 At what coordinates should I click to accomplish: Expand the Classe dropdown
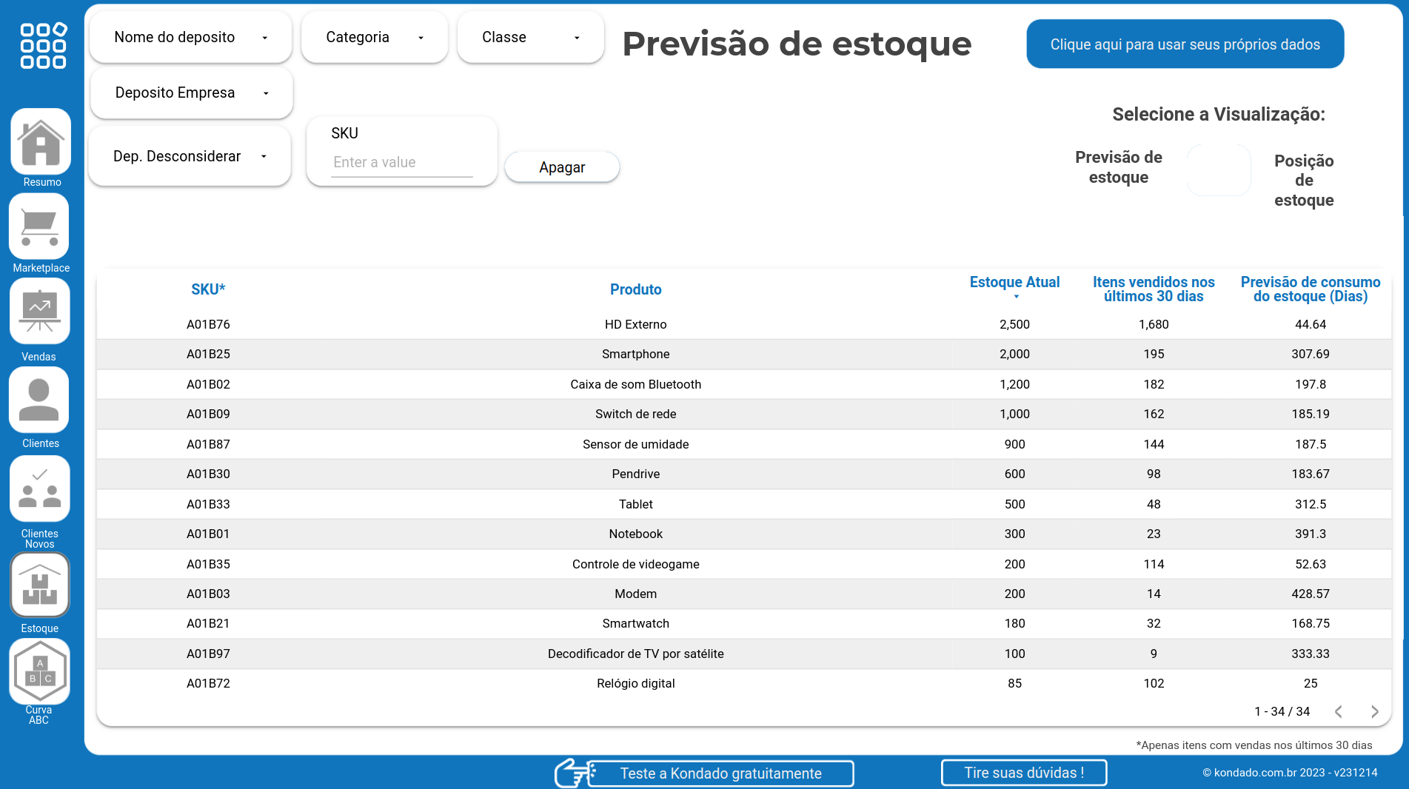(530, 38)
